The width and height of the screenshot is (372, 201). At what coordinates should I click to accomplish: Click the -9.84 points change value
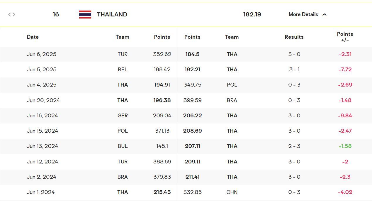[345, 116]
